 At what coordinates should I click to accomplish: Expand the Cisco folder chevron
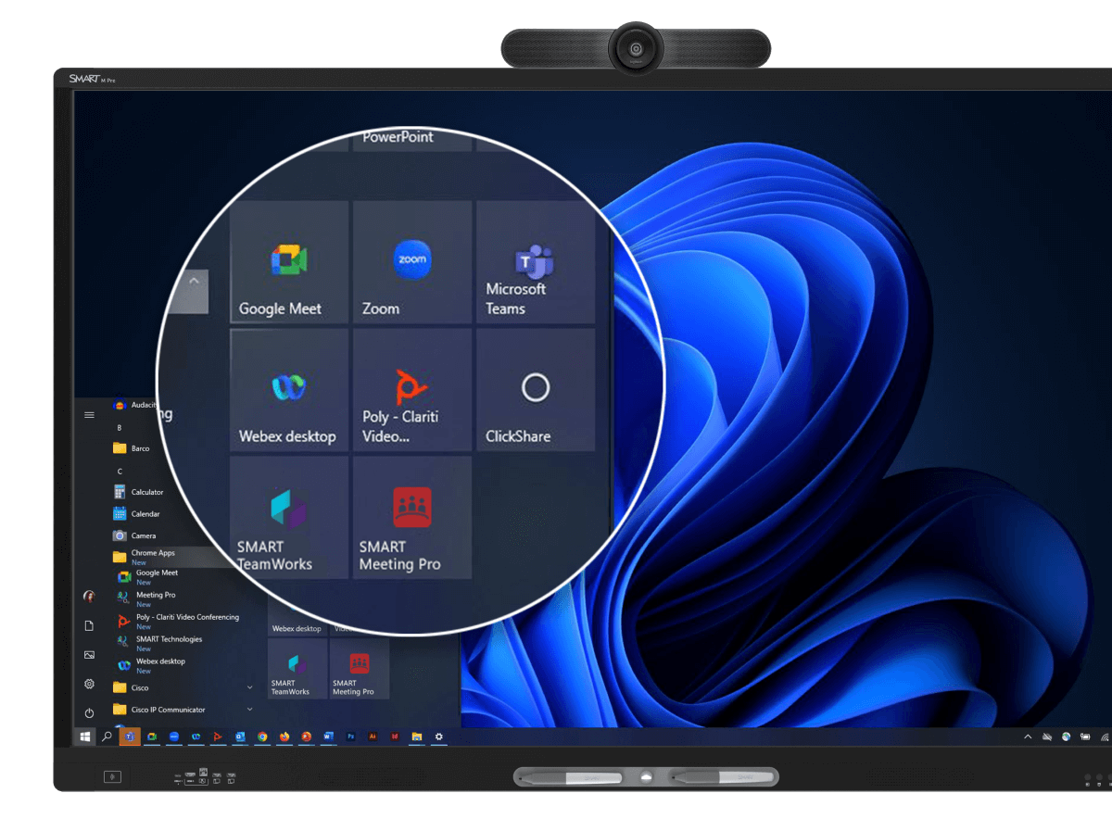point(249,687)
